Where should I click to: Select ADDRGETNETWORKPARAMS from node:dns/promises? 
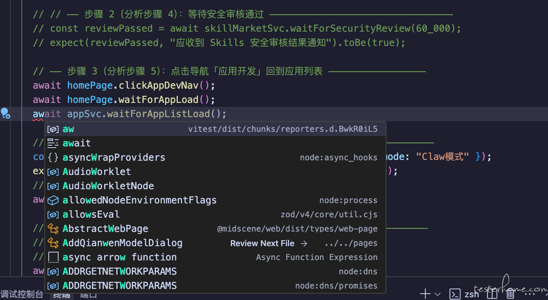pyautogui.click(x=215, y=286)
